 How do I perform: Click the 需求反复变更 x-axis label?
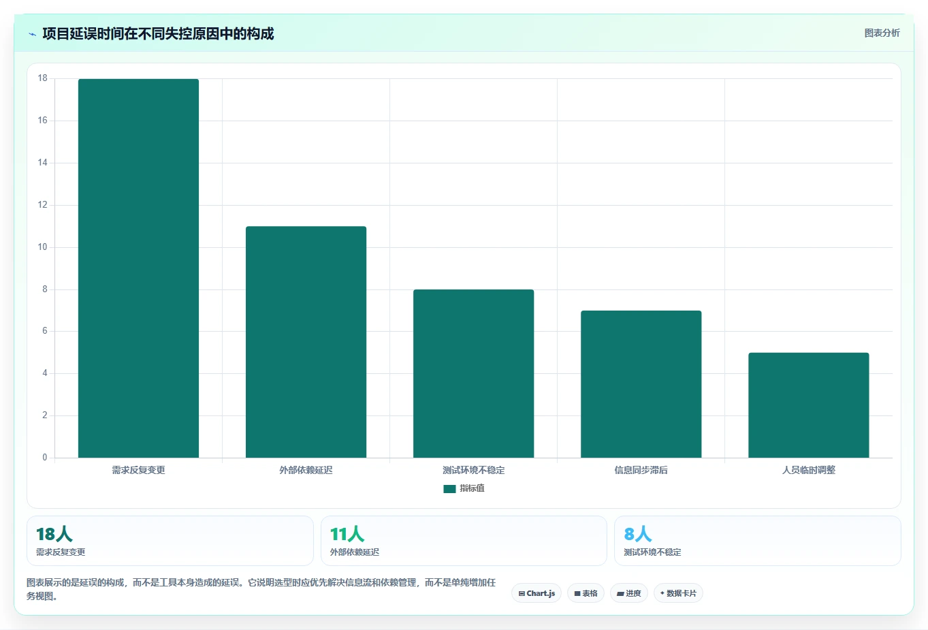coord(139,470)
